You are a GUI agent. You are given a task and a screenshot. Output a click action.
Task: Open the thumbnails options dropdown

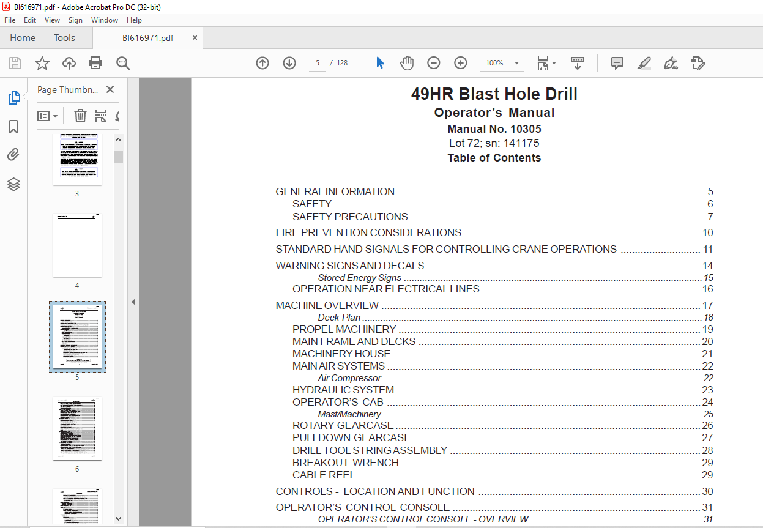(x=48, y=116)
